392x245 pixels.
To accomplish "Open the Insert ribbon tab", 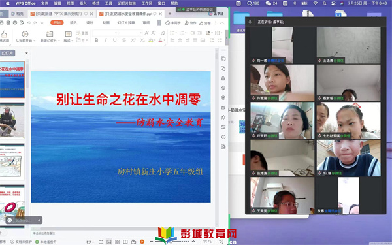I will coord(73,23).
